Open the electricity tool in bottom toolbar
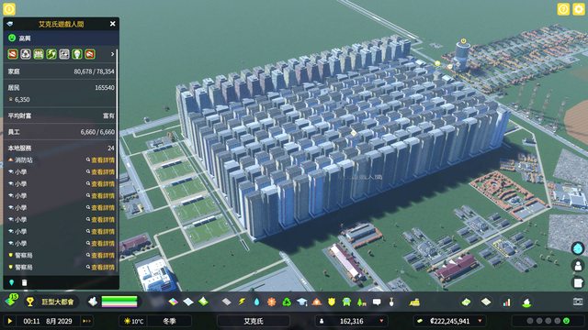This screenshot has height=330, width=588. [242, 302]
